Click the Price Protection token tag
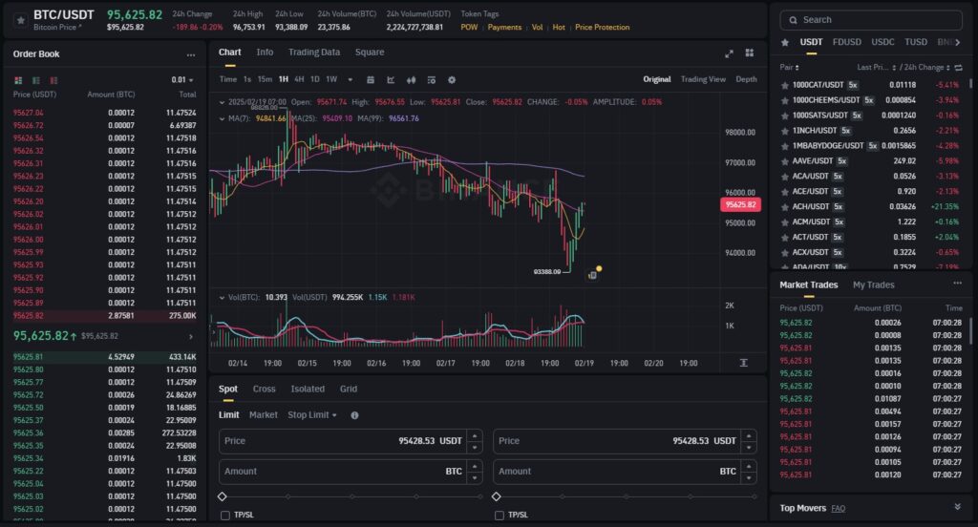The height and width of the screenshot is (527, 978). (602, 28)
